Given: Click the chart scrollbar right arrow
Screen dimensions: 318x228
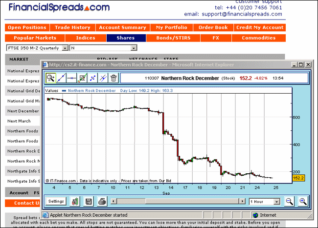Looking at the screenshot, I should click(242, 201).
